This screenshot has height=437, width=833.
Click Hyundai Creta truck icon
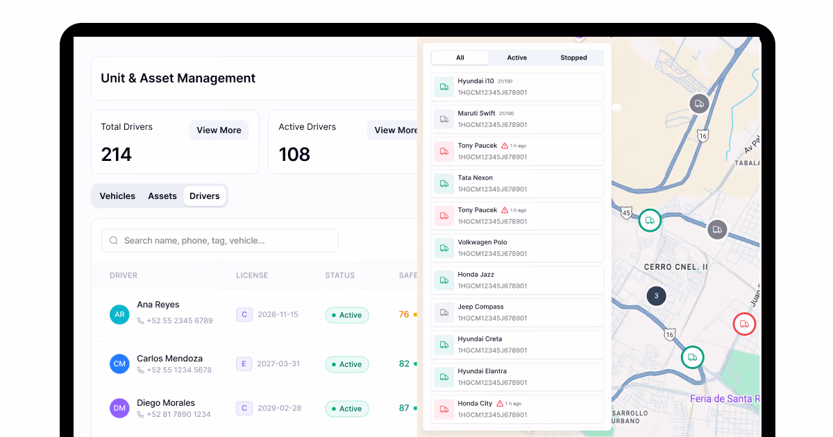point(444,345)
